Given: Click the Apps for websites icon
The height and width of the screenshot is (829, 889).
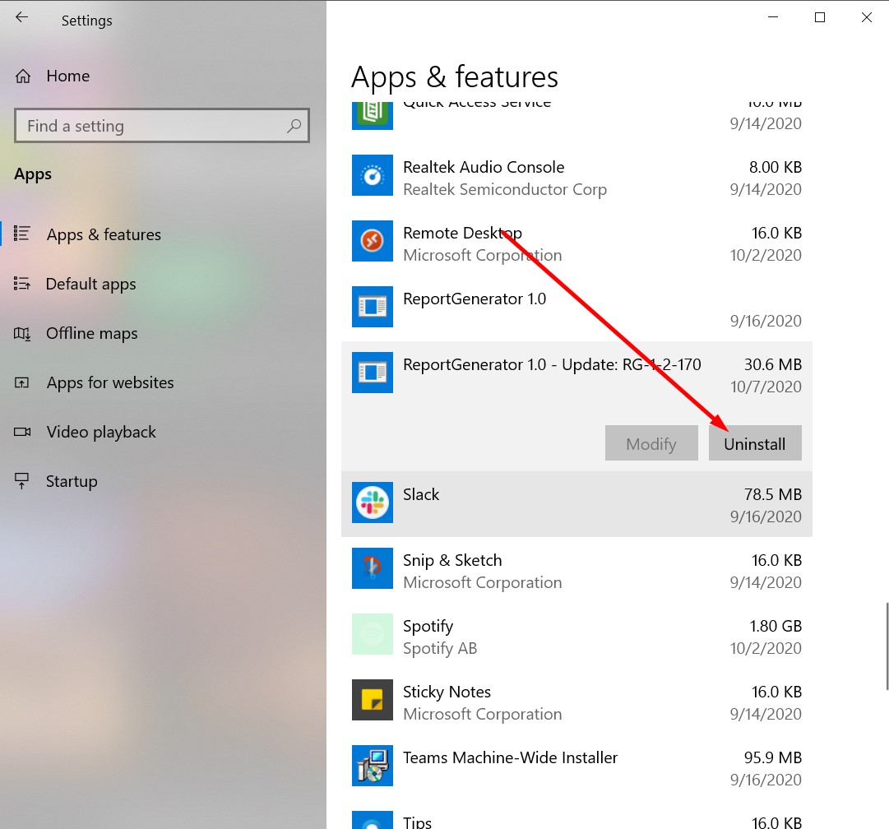Looking at the screenshot, I should [21, 382].
